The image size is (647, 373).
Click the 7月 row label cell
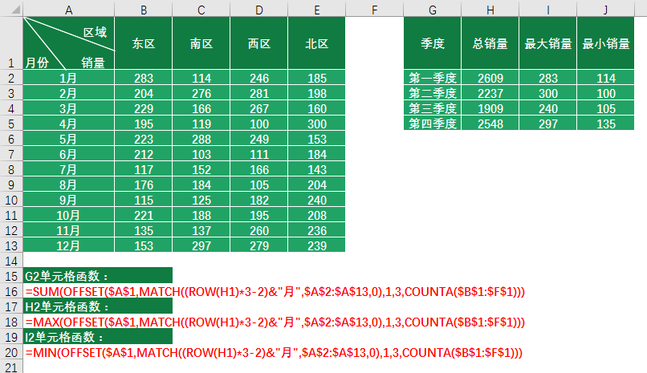68,169
